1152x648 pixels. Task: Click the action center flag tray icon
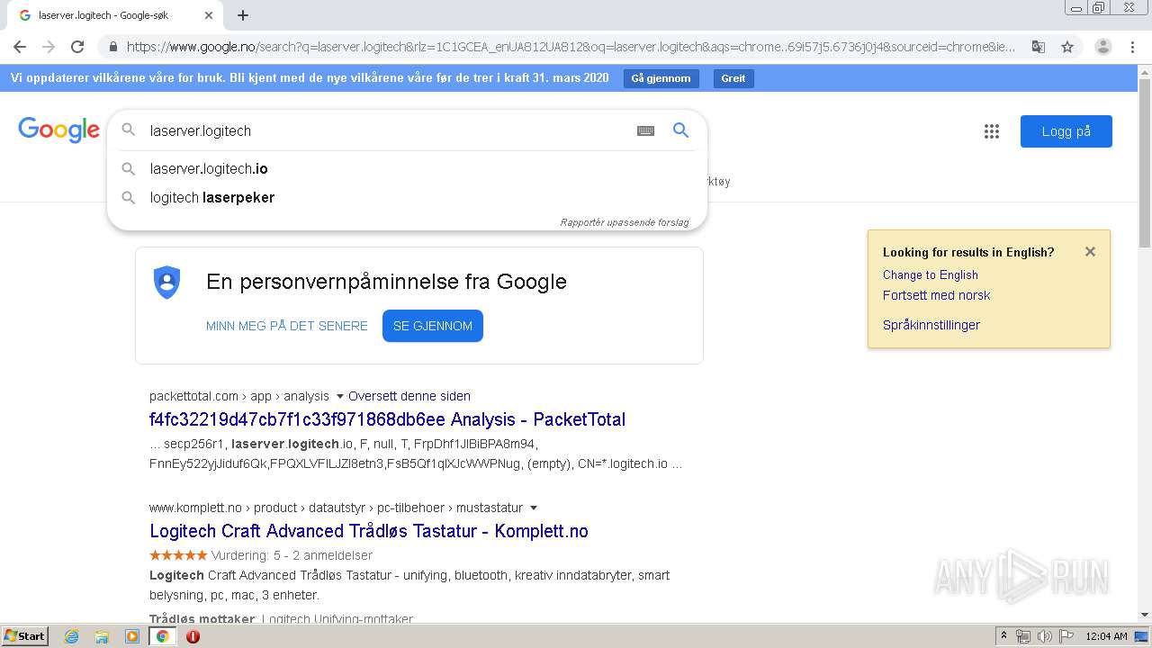pyautogui.click(x=1066, y=636)
